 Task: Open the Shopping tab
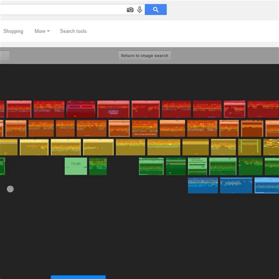coord(13,31)
